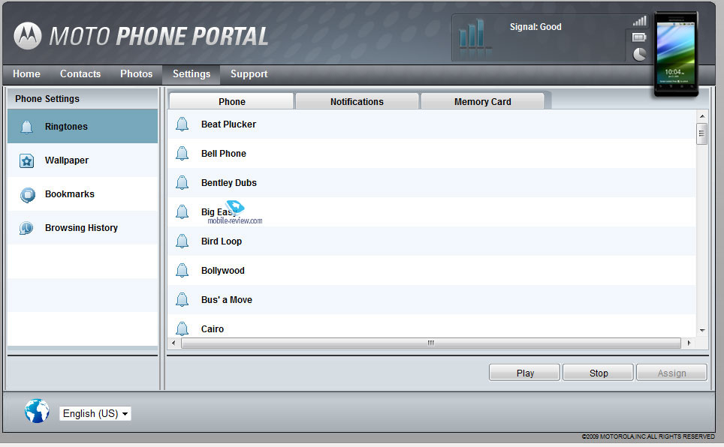Select the Beat Plucker ringtone
724x447 pixels.
click(432, 124)
